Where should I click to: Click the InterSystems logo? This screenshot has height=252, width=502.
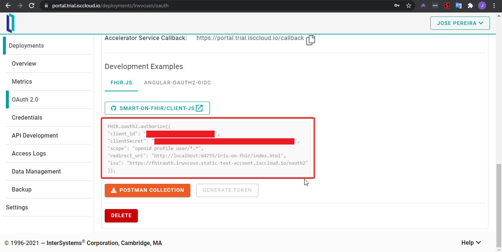coord(10,23)
